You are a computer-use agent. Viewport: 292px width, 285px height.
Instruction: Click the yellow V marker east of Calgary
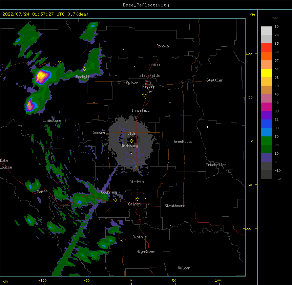[x=145, y=198]
